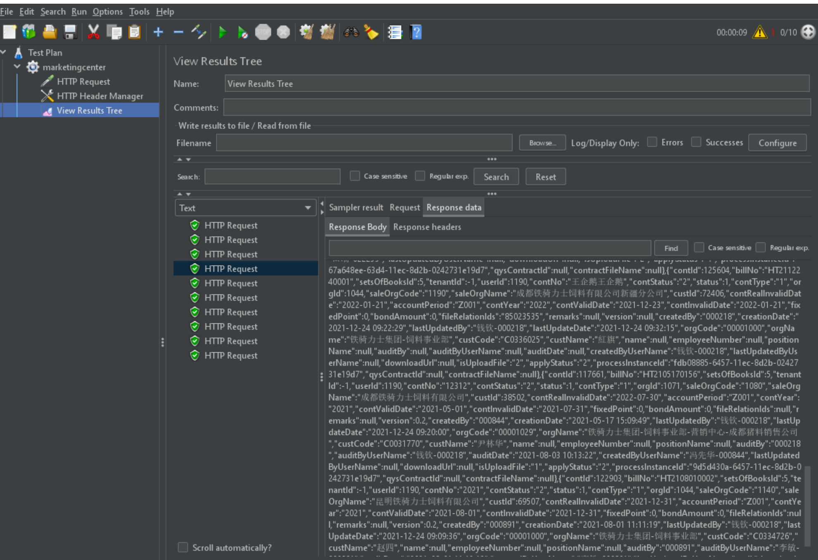818x560 pixels.
Task: Save the test plan with disk icon
Action: 70,32
